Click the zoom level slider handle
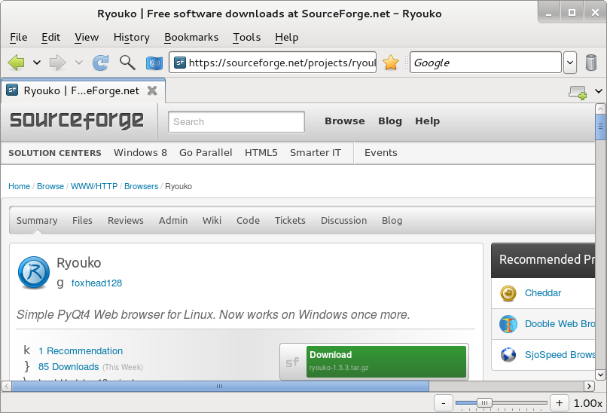Image resolution: width=607 pixels, height=413 pixels. tap(484, 403)
